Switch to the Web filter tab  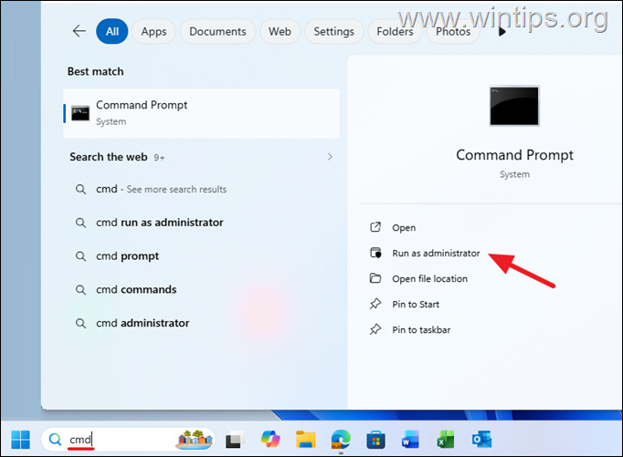click(x=280, y=31)
